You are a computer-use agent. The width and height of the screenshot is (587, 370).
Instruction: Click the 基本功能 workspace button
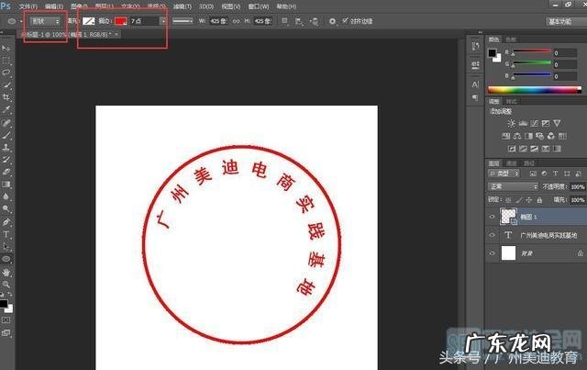pyautogui.click(x=560, y=20)
